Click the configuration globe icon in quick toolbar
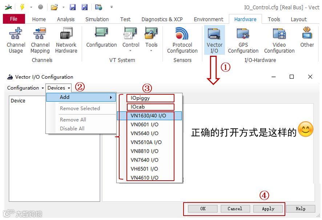 [x=98, y=7]
